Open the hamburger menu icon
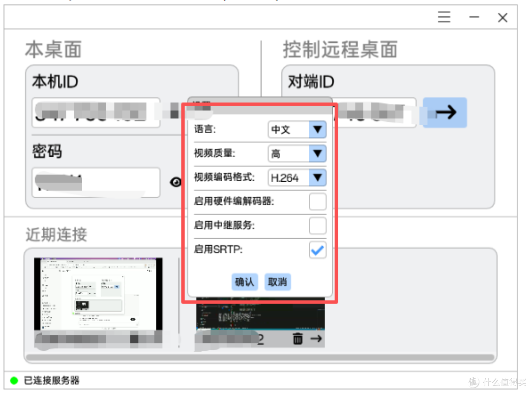The image size is (531, 393). [x=443, y=17]
